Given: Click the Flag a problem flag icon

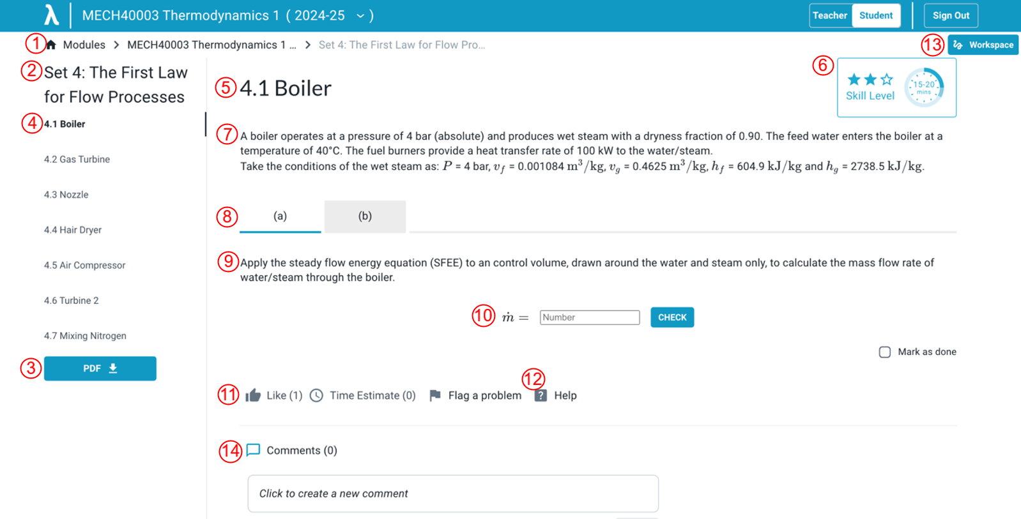Looking at the screenshot, I should pyautogui.click(x=435, y=395).
